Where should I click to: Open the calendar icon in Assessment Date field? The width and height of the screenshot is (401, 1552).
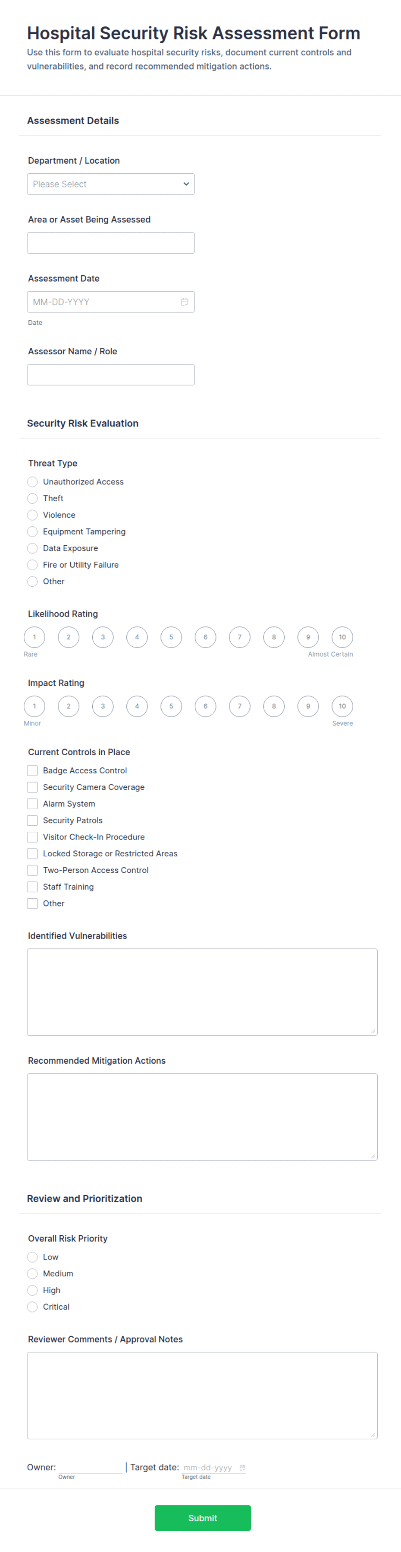pos(185,302)
